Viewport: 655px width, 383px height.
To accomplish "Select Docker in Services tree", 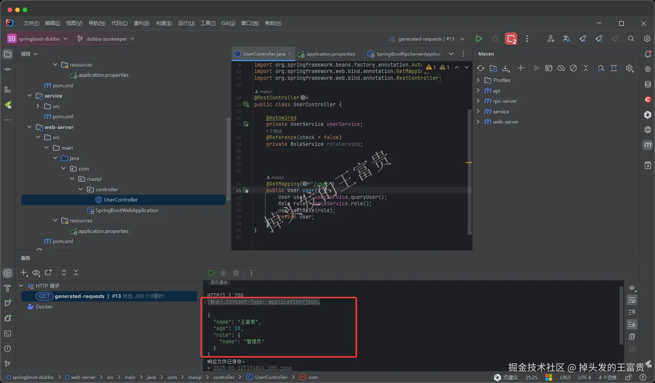I will tap(40, 307).
